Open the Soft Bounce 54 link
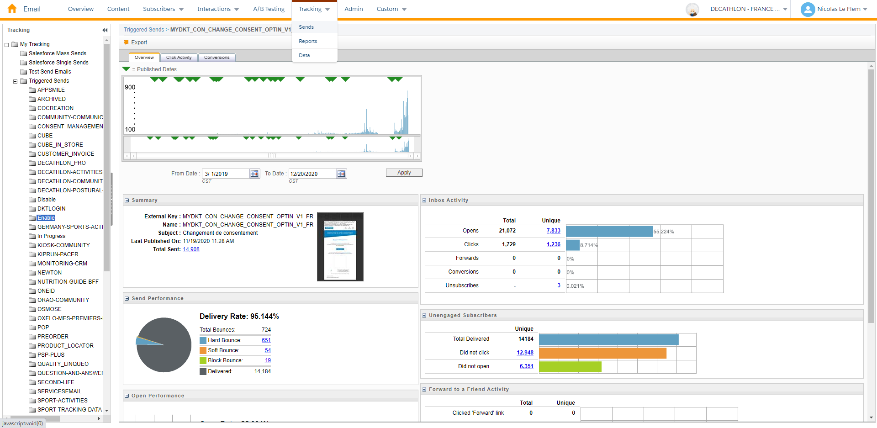The image size is (877, 428). click(x=268, y=350)
